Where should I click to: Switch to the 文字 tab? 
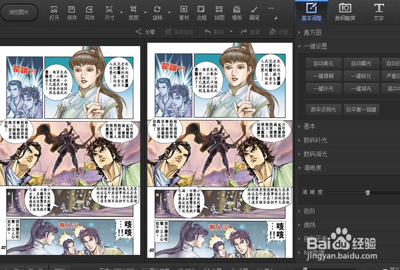tap(379, 12)
